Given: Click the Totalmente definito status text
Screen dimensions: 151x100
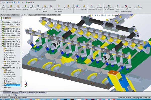Looking at the screenshot, I should pyautogui.click(x=124, y=98).
